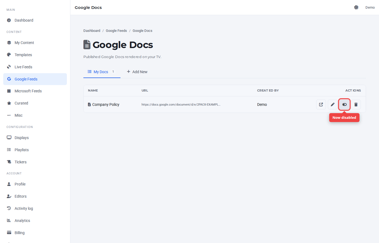Click the Misc ellipsis icon
Screen dimensions: 379x243
(x=9, y=115)
